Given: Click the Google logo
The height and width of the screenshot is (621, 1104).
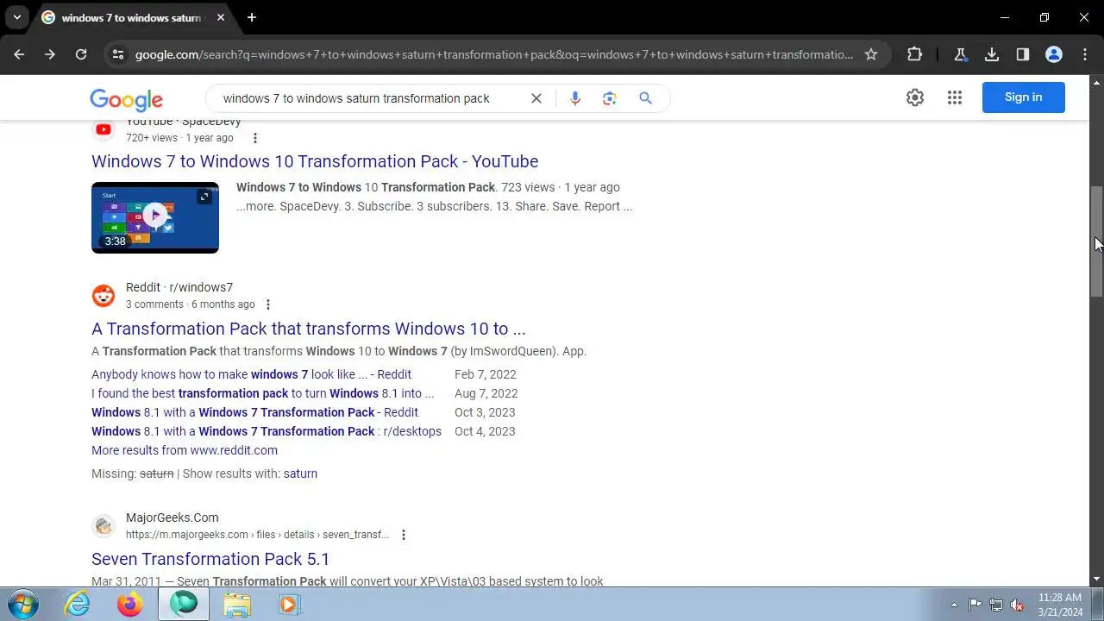Looking at the screenshot, I should pos(126,99).
